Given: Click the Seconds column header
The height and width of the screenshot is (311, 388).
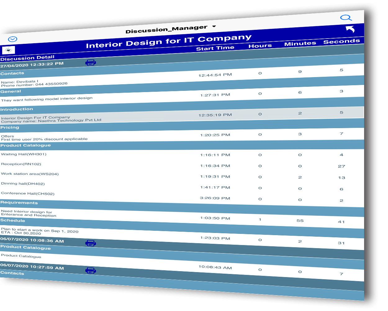Looking at the screenshot, I should click(x=342, y=41).
